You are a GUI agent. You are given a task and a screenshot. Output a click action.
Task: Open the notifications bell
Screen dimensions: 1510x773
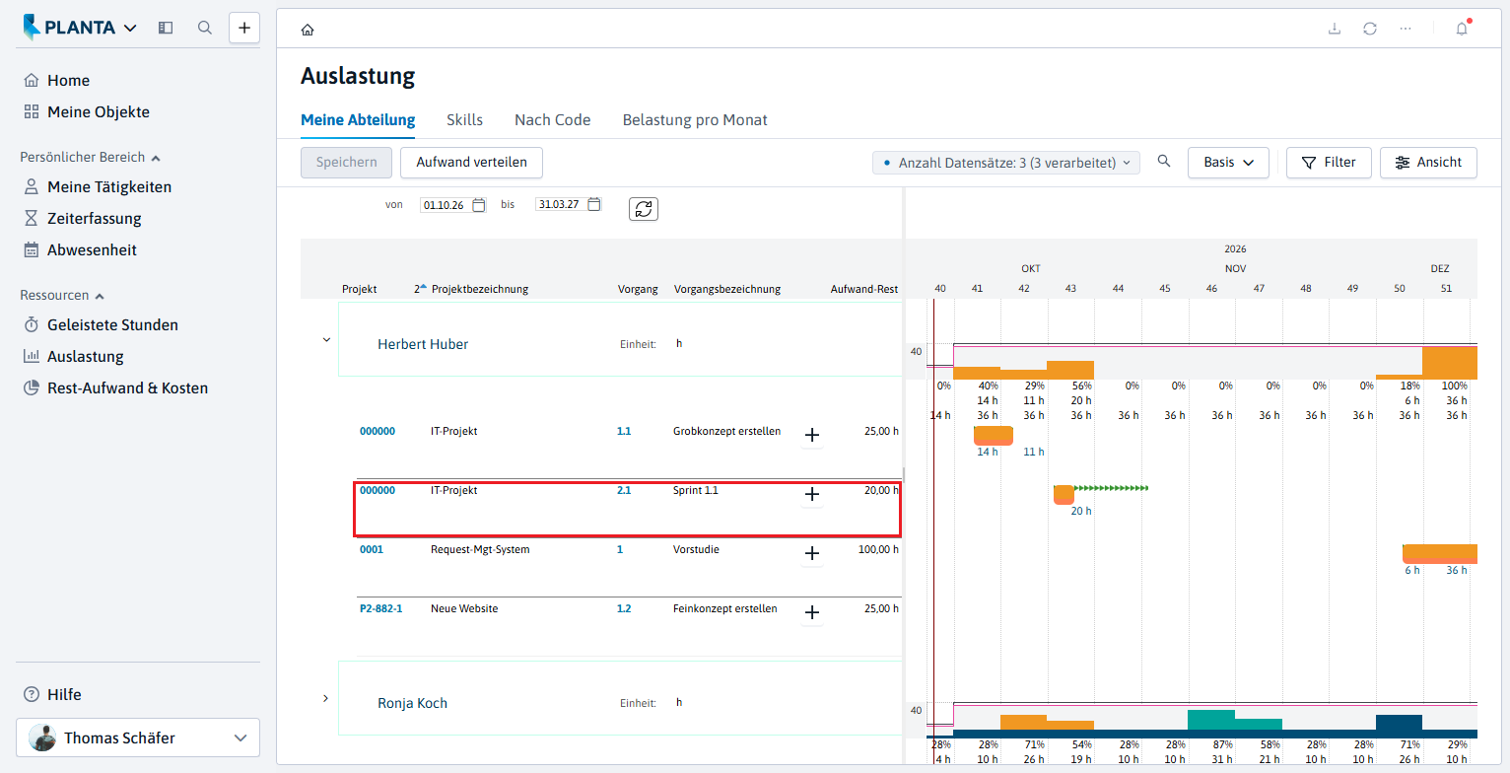1462,29
